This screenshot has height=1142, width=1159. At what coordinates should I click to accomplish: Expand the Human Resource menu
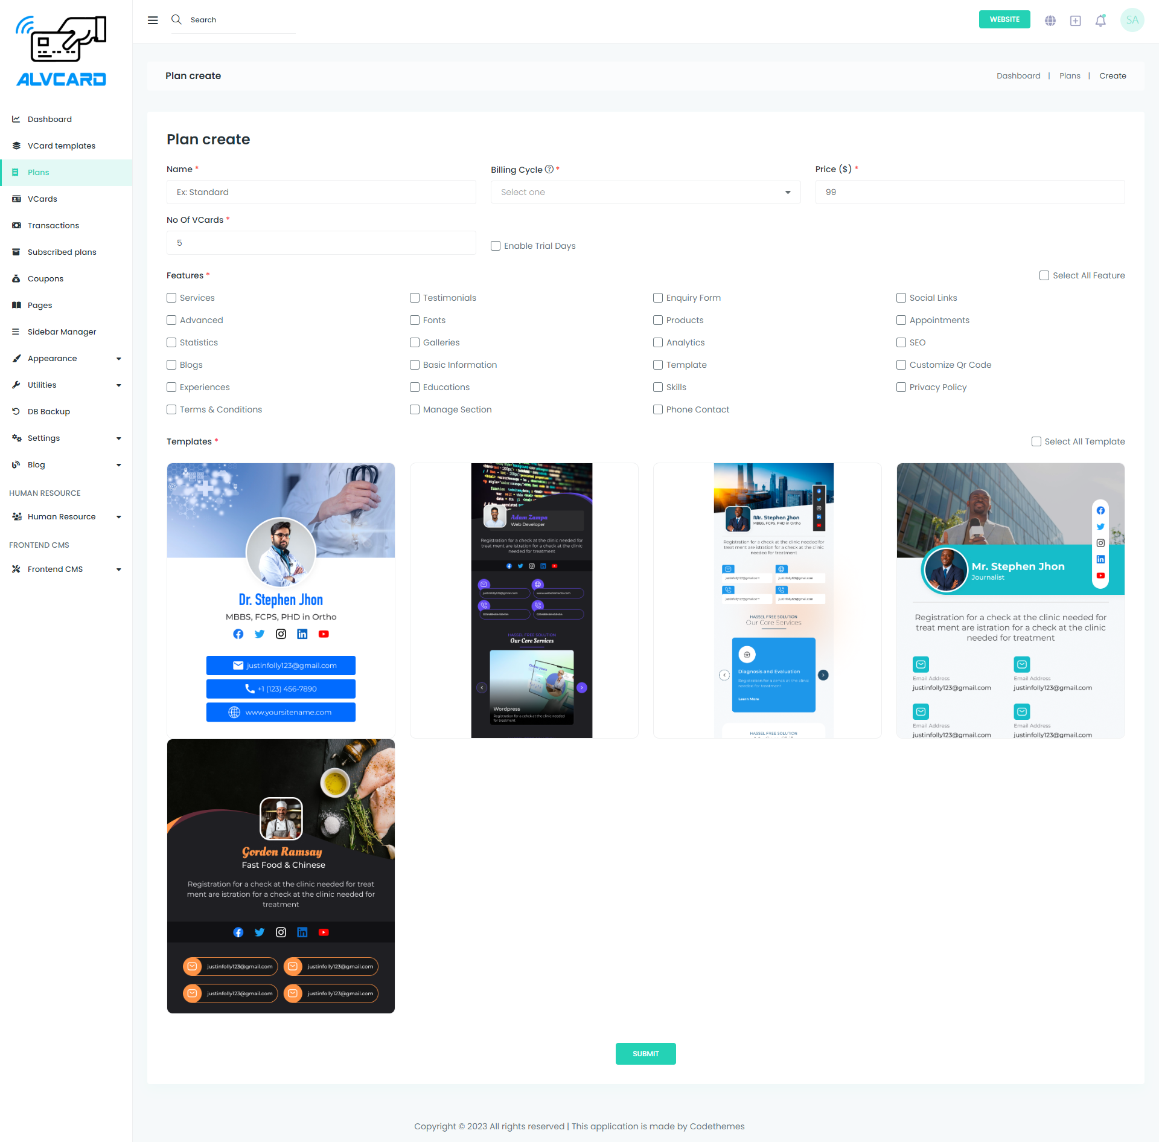66,516
